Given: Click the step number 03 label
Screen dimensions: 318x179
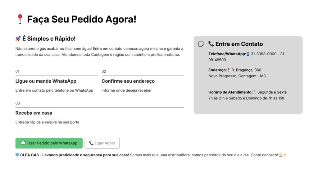Looking at the screenshot, I should tap(18, 103).
